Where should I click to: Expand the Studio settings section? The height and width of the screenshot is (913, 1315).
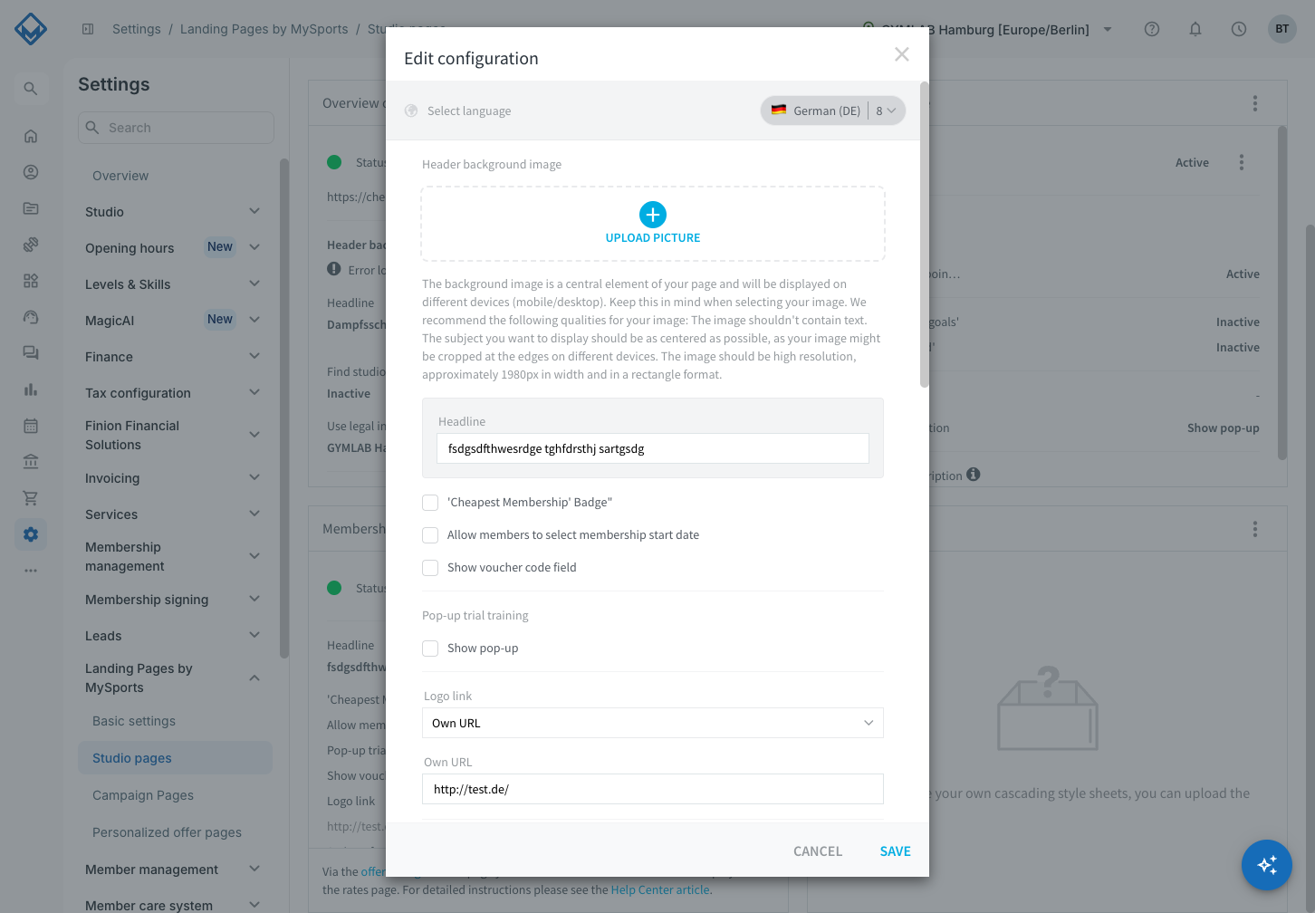(254, 211)
